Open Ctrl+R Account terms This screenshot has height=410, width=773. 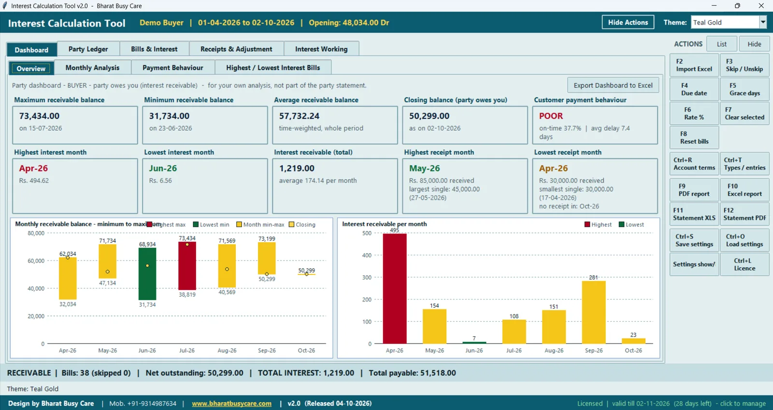[694, 164]
